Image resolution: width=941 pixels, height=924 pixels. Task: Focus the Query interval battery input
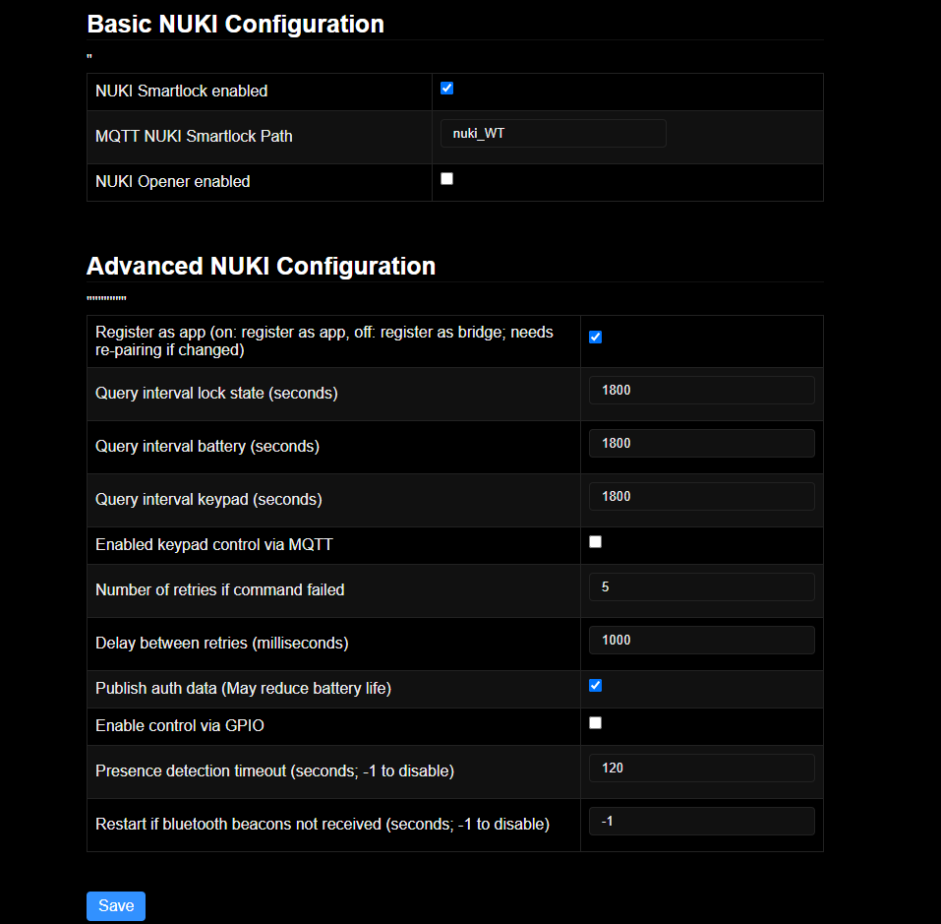click(701, 443)
